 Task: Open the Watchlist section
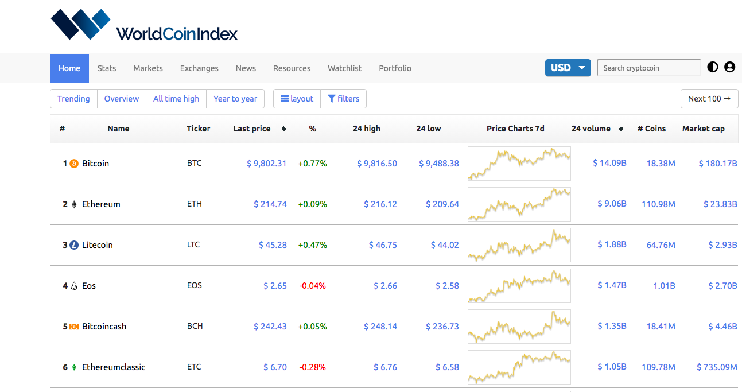click(x=344, y=68)
